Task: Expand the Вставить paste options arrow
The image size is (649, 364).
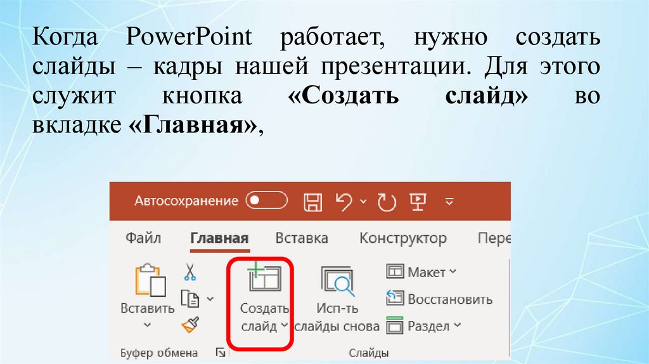Action: point(147,325)
